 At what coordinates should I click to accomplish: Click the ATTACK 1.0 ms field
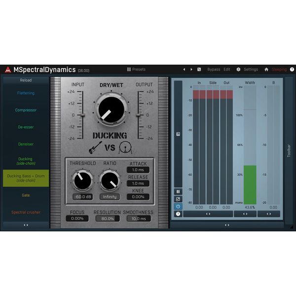click(x=138, y=170)
